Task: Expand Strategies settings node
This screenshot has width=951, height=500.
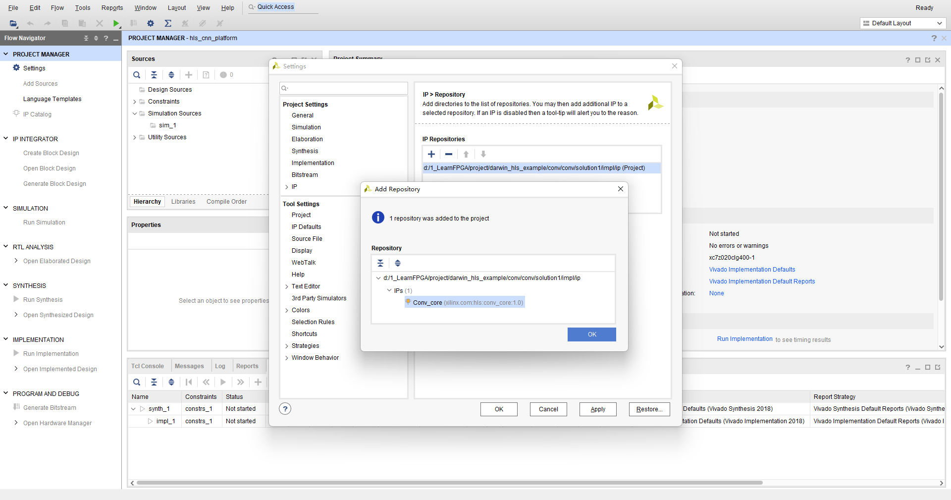Action: tap(287, 346)
